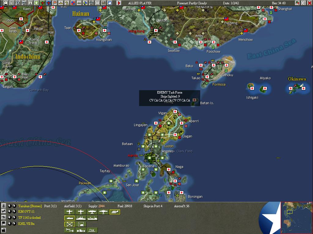313x234 pixels.
Task: Click the world minimap thumbnail
Action: [296, 218]
